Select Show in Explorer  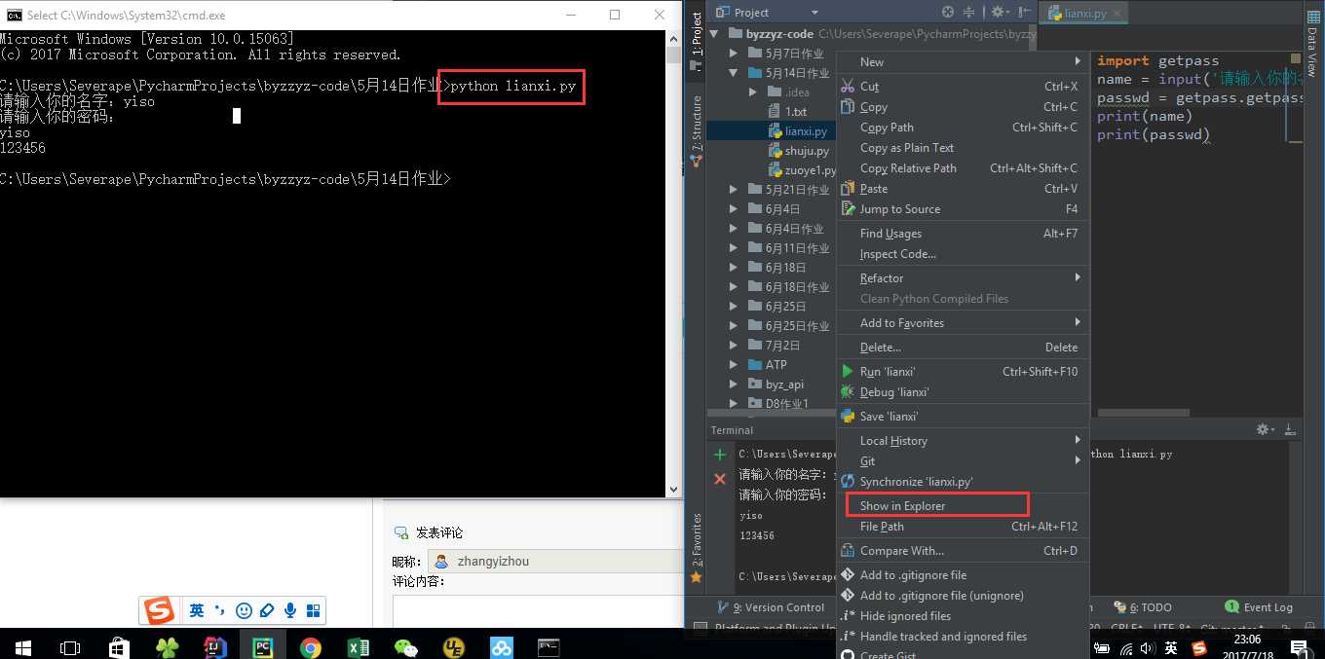pyautogui.click(x=963, y=506)
